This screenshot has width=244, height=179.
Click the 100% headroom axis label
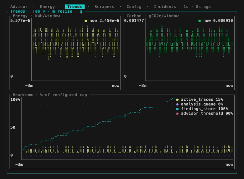15,100
